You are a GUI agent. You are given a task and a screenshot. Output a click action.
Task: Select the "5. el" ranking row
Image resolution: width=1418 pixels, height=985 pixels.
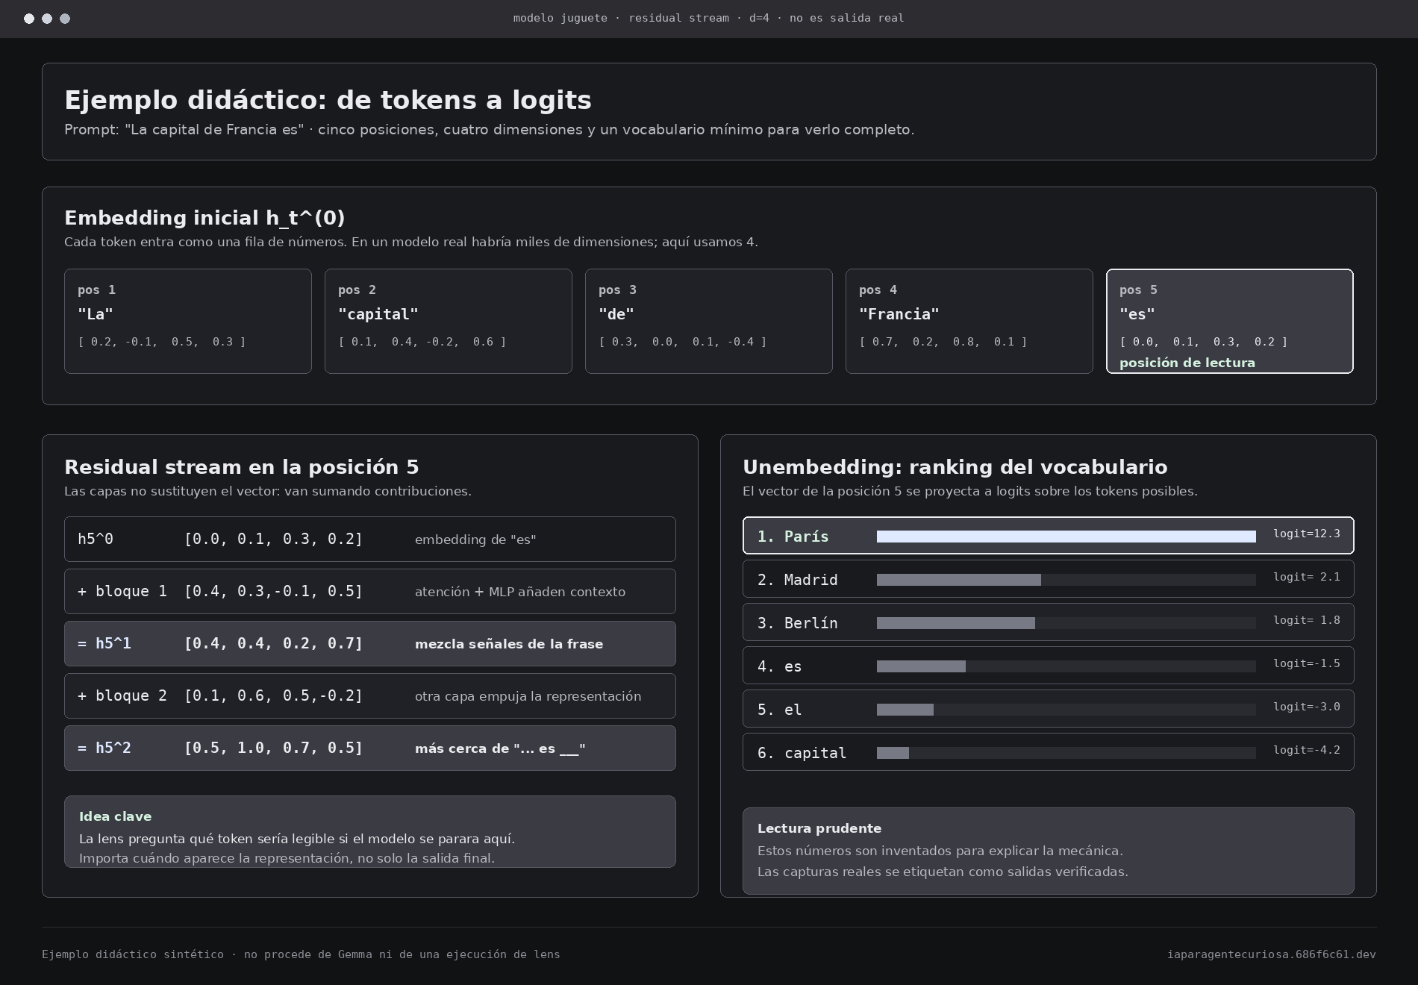[1049, 708]
